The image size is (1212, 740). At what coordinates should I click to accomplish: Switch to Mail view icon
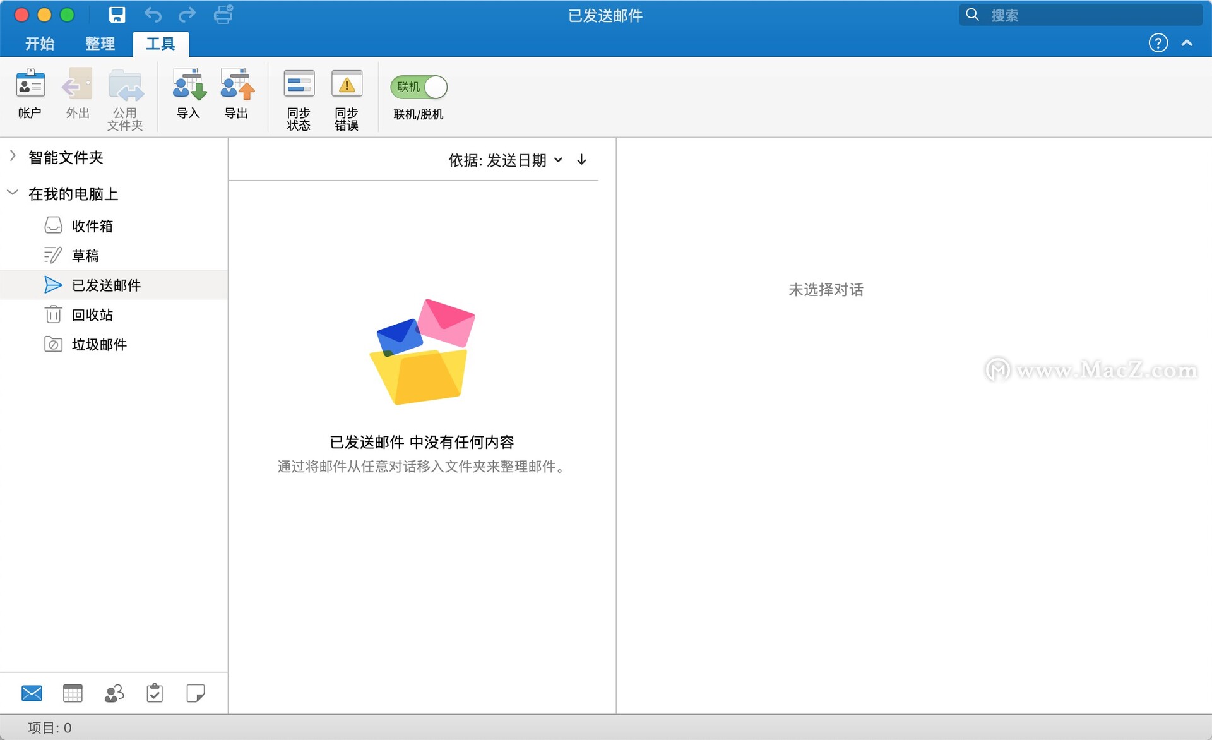pos(32,693)
